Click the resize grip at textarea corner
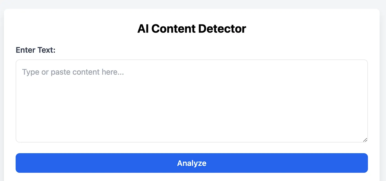 tap(365, 140)
